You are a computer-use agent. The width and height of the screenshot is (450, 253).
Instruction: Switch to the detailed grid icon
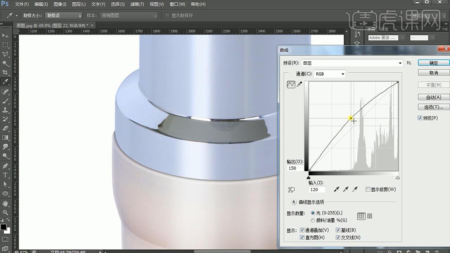coord(370,216)
